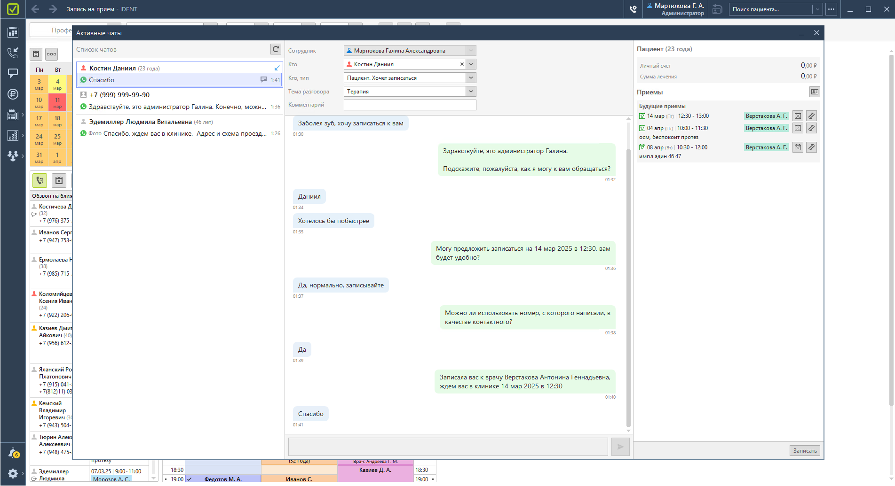The image size is (895, 486).
Task: Click the chat message input field
Action: [448, 447]
